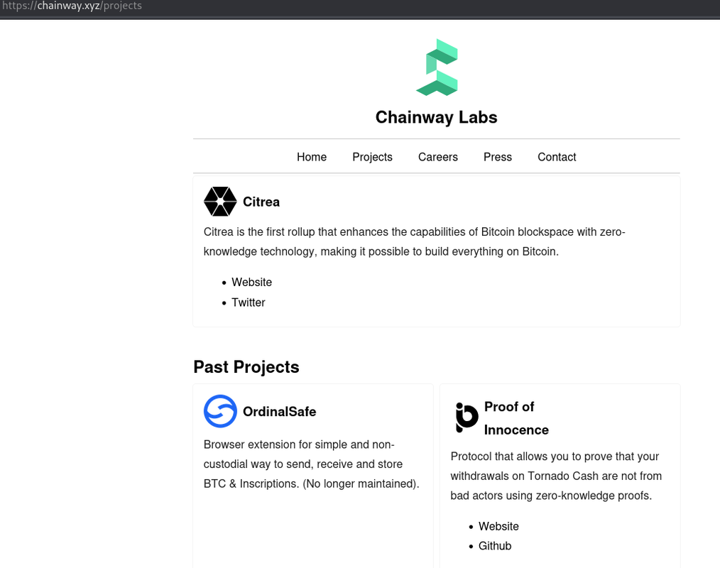The image size is (720, 568).
Task: Select Press in the navigation bar
Action: pos(498,157)
